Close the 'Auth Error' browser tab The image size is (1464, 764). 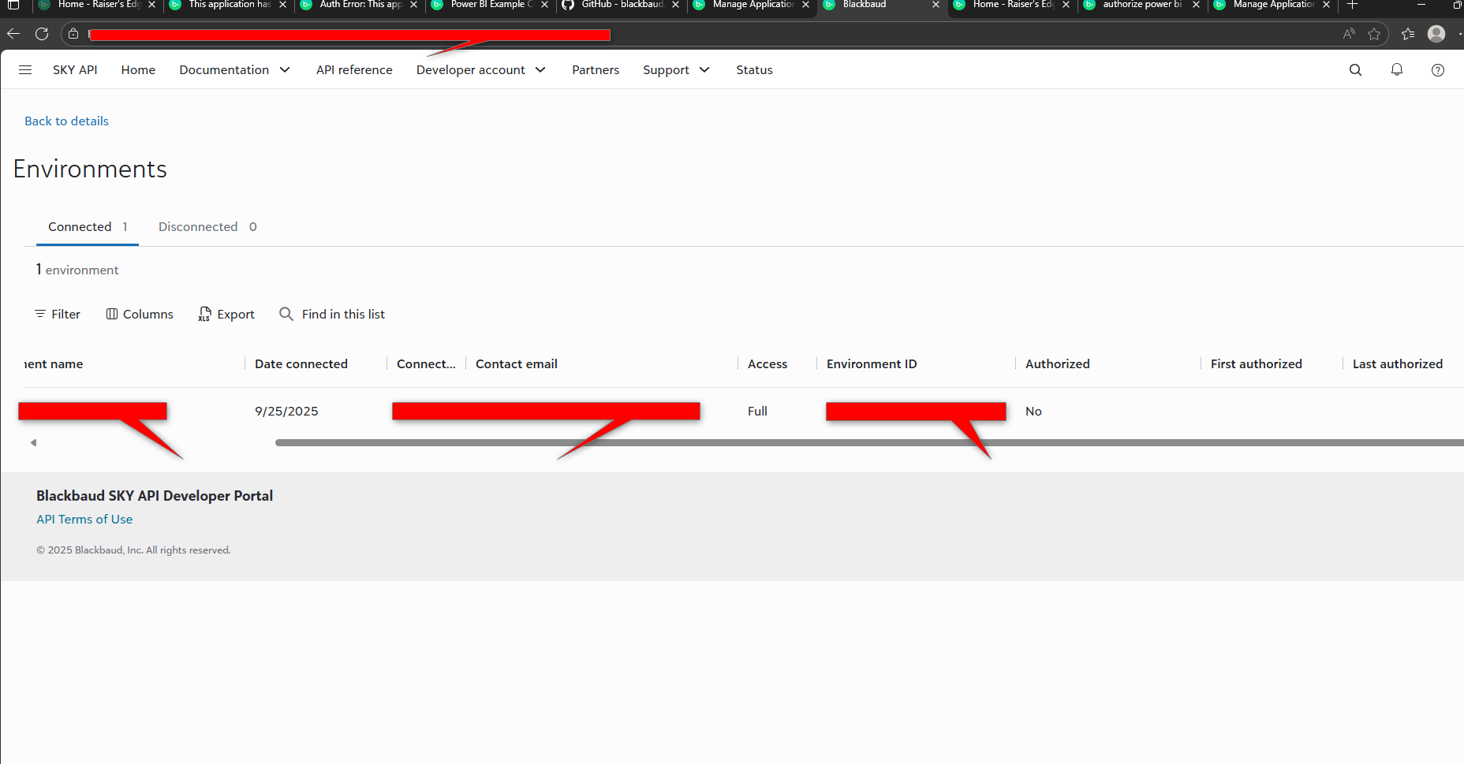[x=413, y=5]
